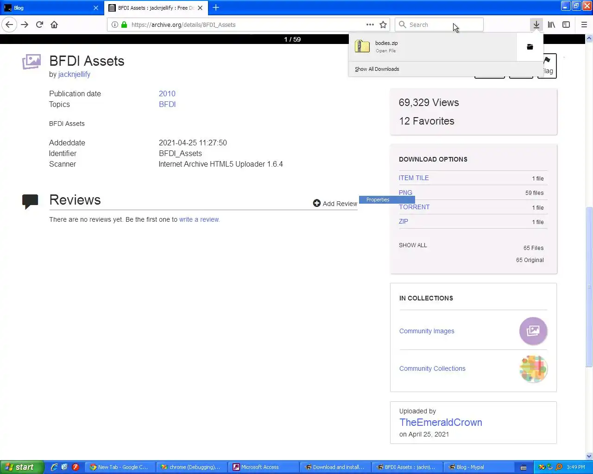Click the ZIP download link

pos(404,221)
